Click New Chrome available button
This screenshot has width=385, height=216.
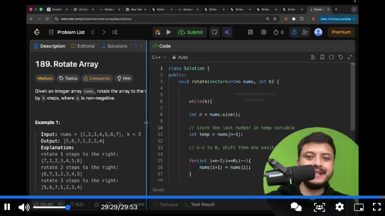[x=338, y=19]
